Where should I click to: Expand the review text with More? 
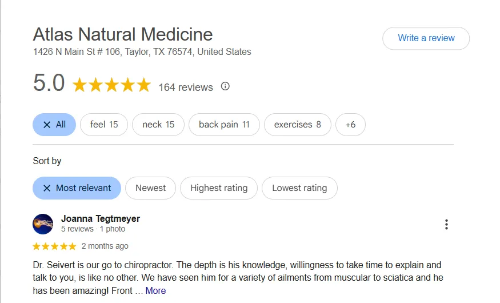click(x=155, y=290)
